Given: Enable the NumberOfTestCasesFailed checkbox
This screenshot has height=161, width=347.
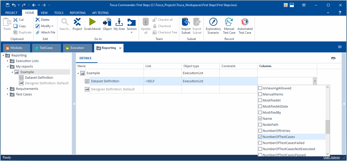Looking at the screenshot, I should tap(260, 143).
